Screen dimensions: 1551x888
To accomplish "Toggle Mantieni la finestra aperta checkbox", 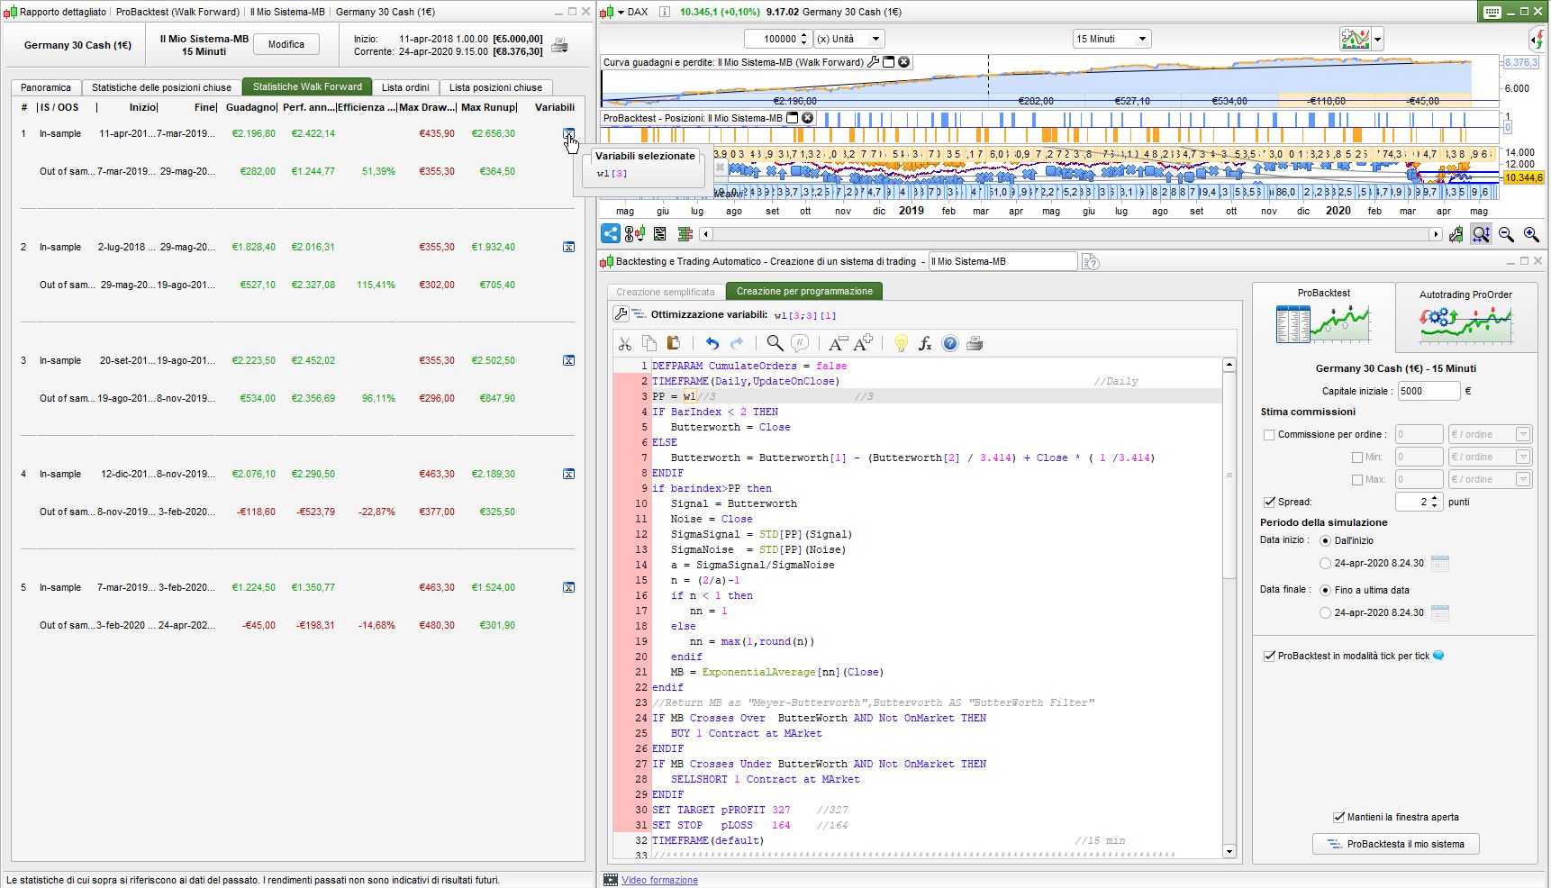I will pos(1338,817).
